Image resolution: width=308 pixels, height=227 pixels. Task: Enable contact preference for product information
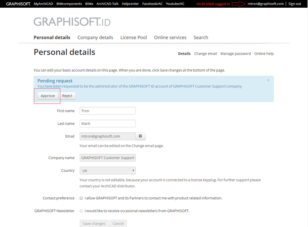point(81,198)
